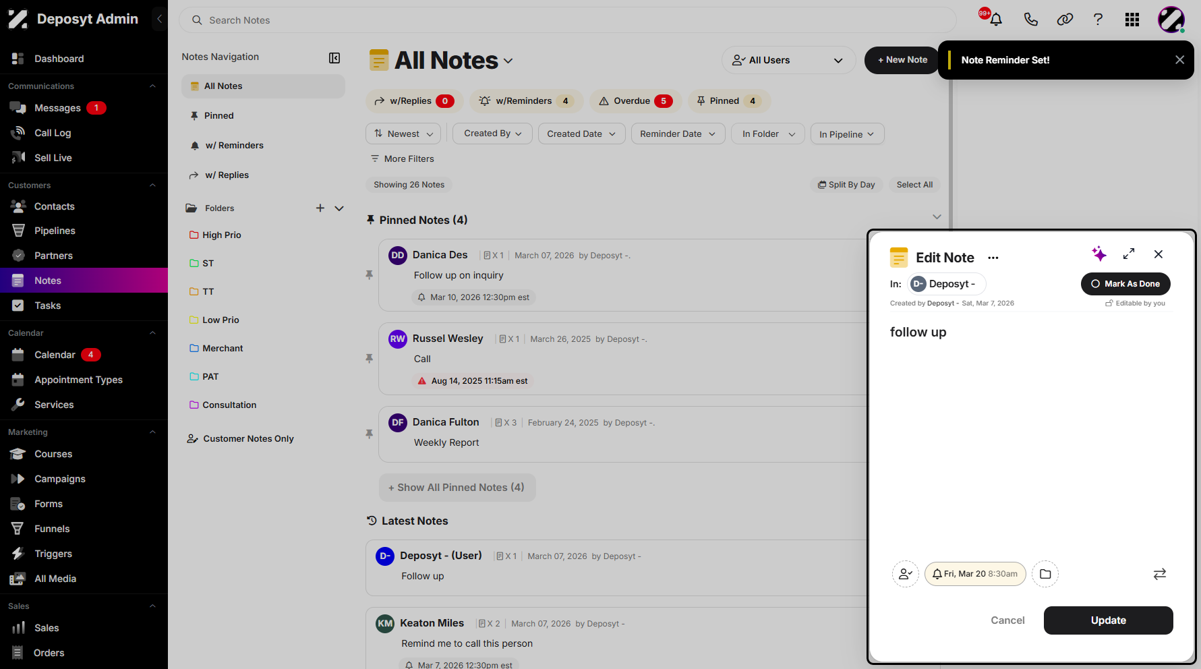Select Pinned in Notes Navigation

tap(263, 116)
